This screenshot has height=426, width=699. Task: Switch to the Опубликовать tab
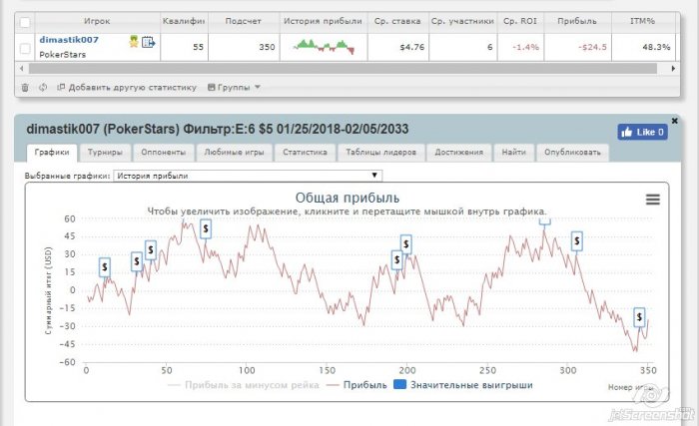pyautogui.click(x=572, y=153)
